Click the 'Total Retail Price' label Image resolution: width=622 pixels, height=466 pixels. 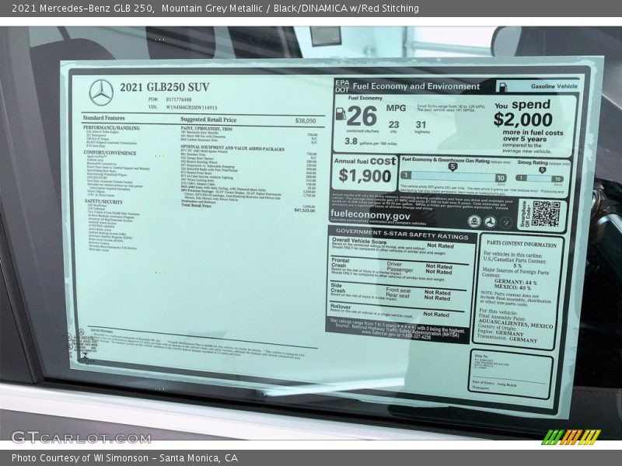[197, 205]
